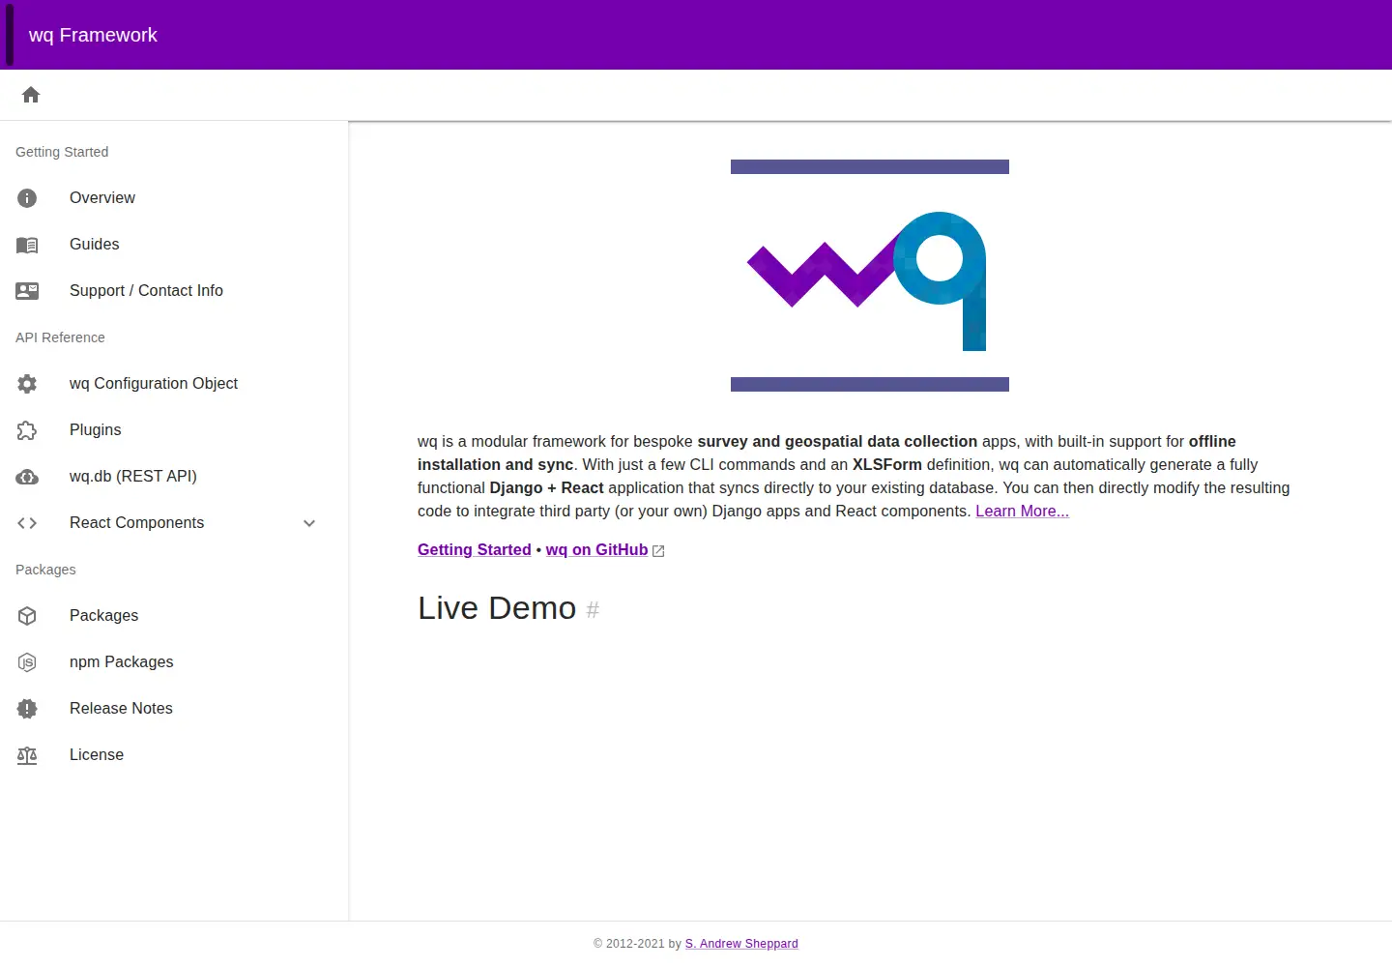Click the Live Demo heading
This screenshot has height=967, width=1392.
[x=497, y=608]
